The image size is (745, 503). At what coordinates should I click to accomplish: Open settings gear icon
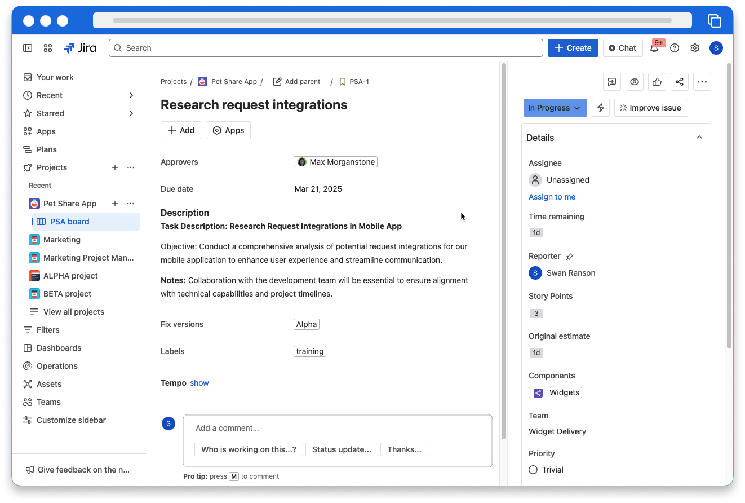pyautogui.click(x=695, y=48)
